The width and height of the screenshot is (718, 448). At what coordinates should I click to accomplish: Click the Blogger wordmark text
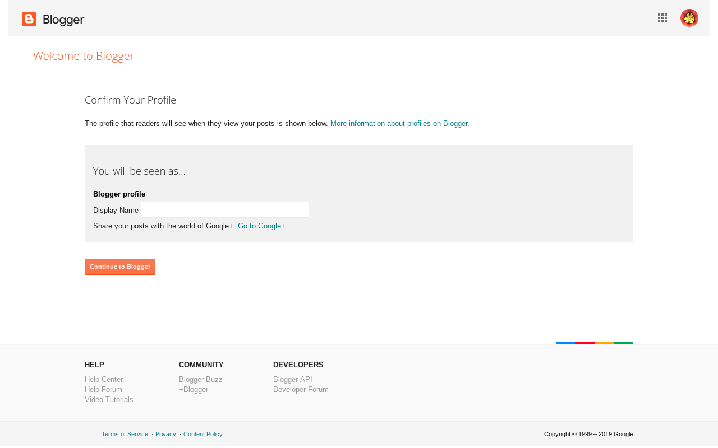[63, 20]
